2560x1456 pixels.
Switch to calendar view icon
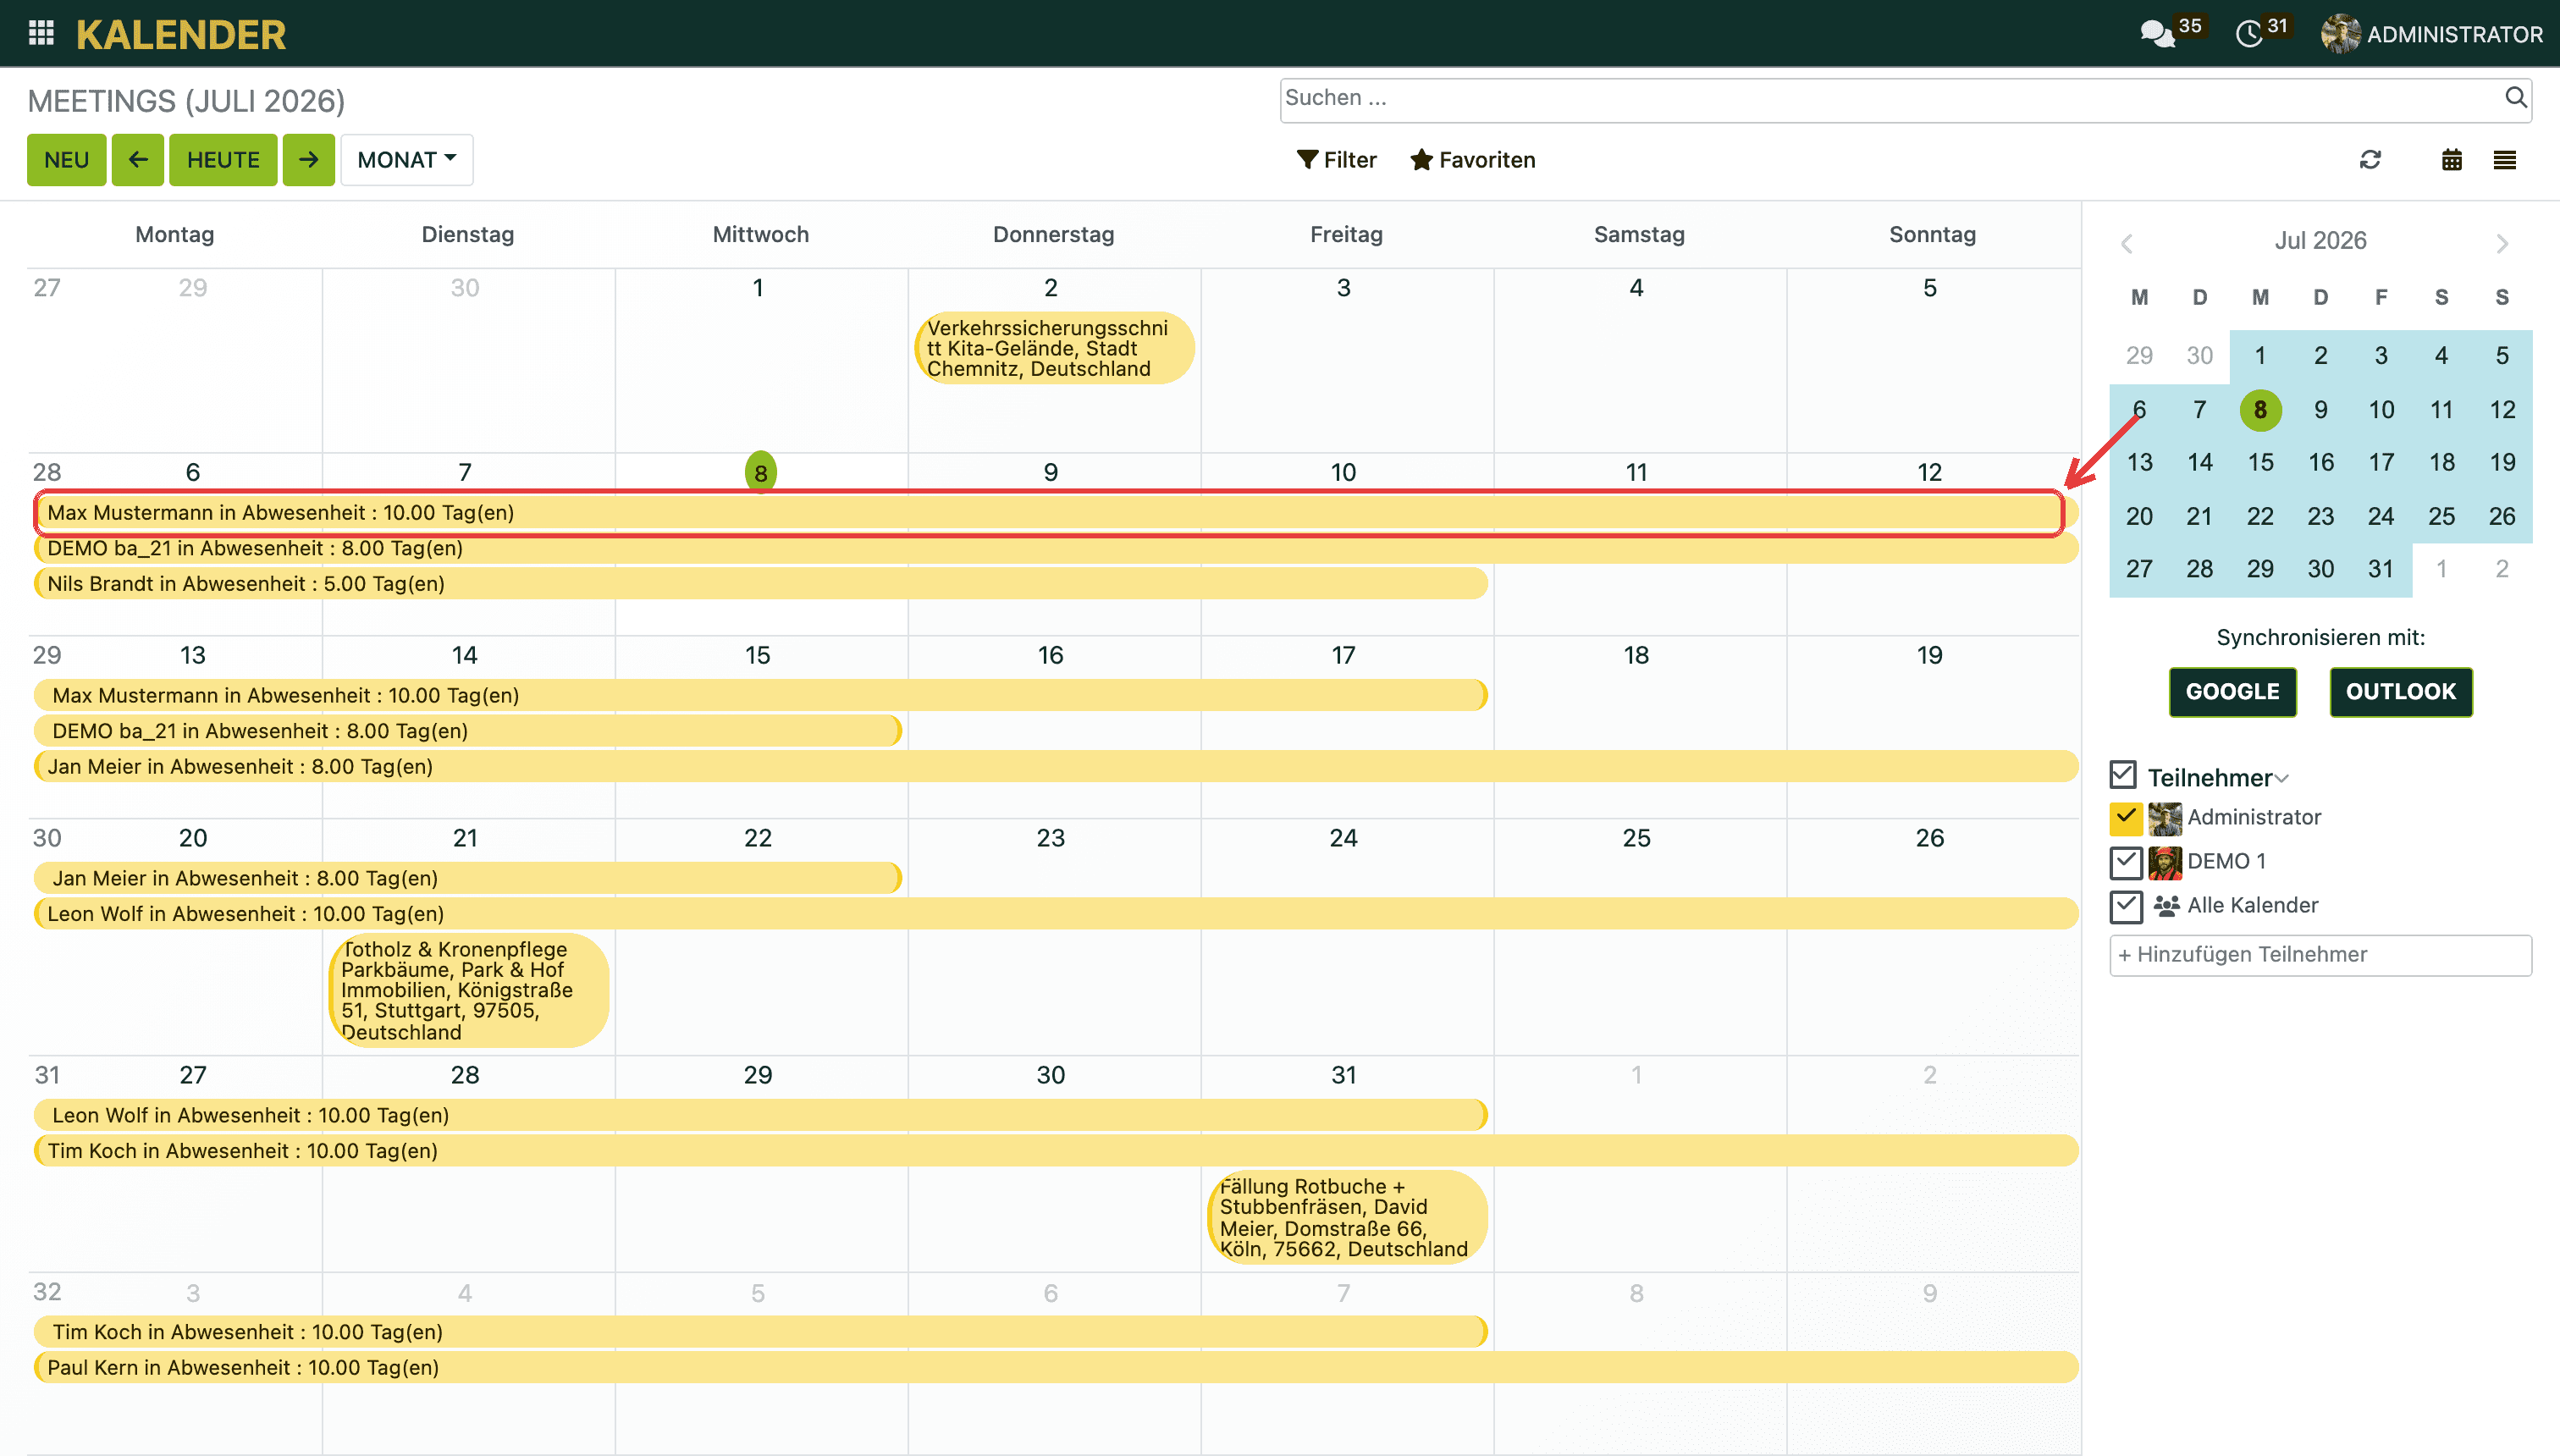pos(2452,160)
